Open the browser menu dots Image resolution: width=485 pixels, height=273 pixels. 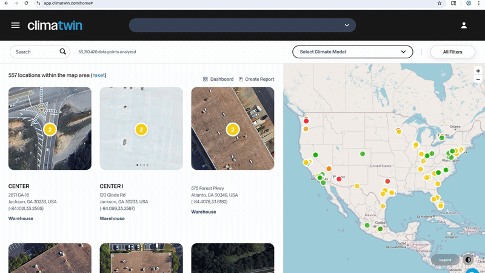478,3
